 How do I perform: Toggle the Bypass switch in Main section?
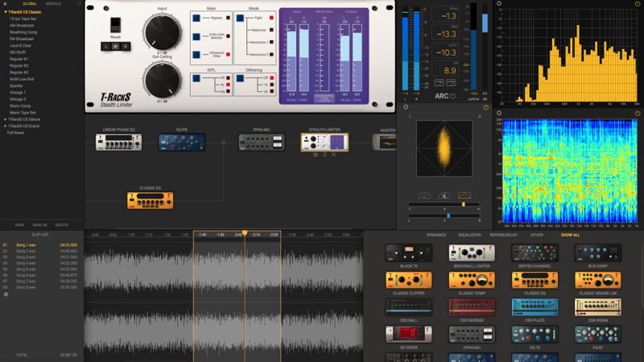[196, 18]
